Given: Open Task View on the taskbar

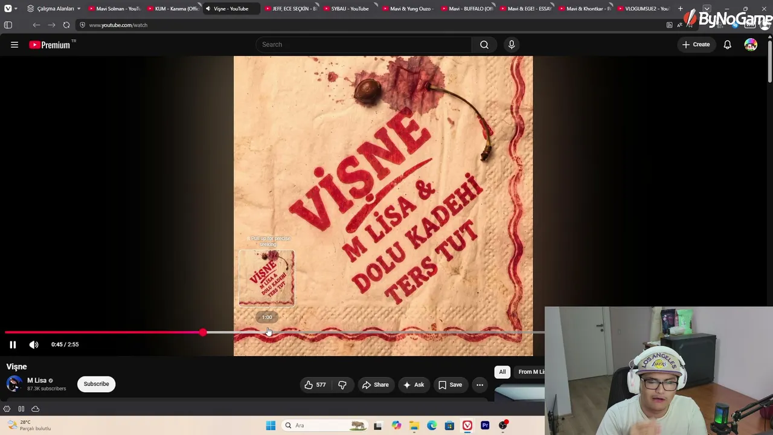Looking at the screenshot, I should [377, 425].
